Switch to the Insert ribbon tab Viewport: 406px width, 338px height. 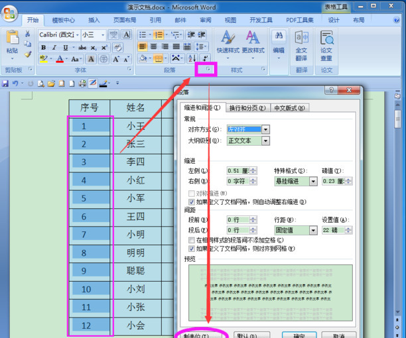94,20
